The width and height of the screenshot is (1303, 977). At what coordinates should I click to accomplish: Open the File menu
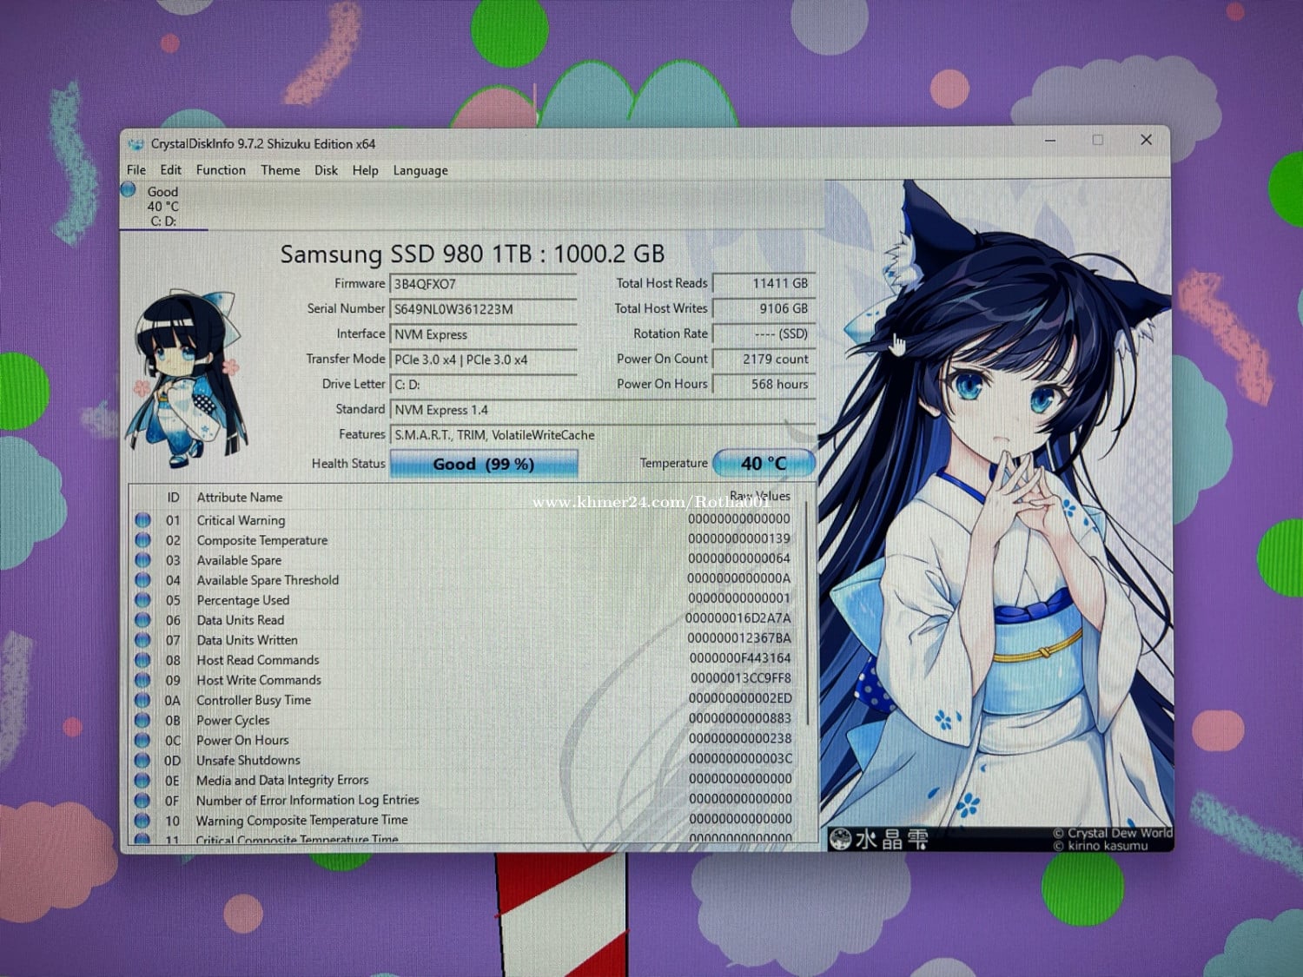(x=136, y=170)
